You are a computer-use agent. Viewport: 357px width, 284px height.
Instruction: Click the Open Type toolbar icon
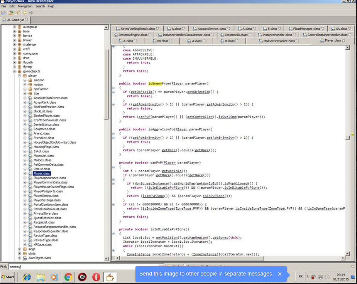(11, 13)
